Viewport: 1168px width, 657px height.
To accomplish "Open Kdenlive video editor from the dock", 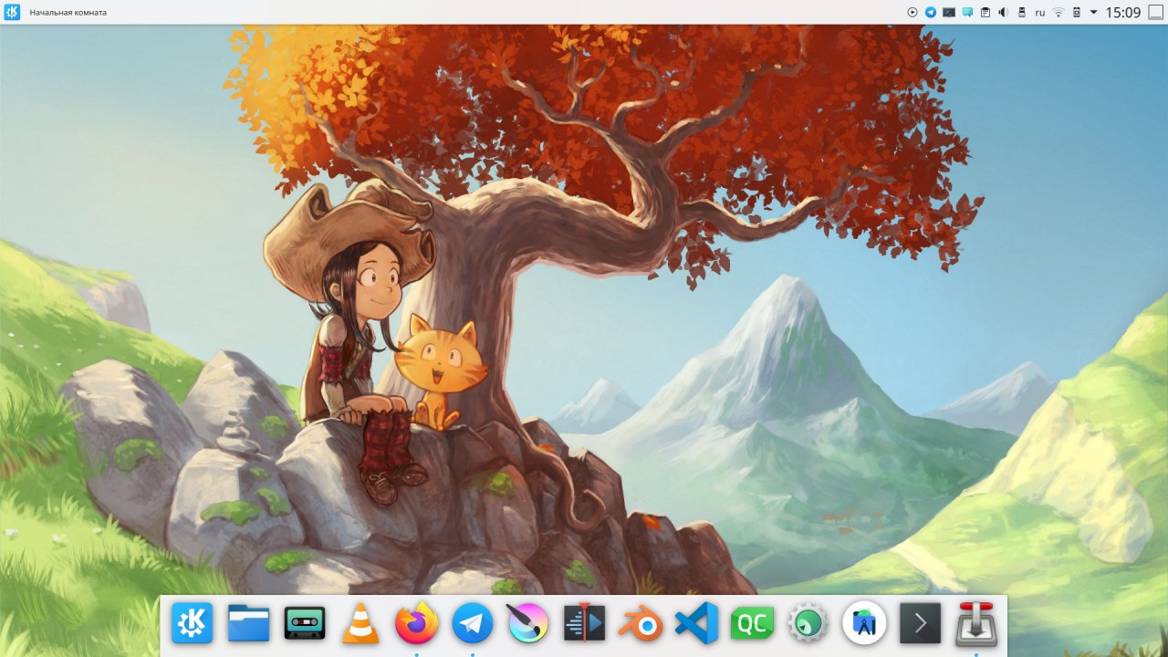I will tap(584, 624).
